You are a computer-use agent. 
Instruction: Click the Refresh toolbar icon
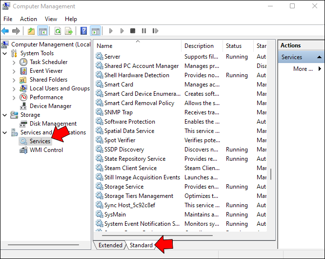tap(58, 31)
